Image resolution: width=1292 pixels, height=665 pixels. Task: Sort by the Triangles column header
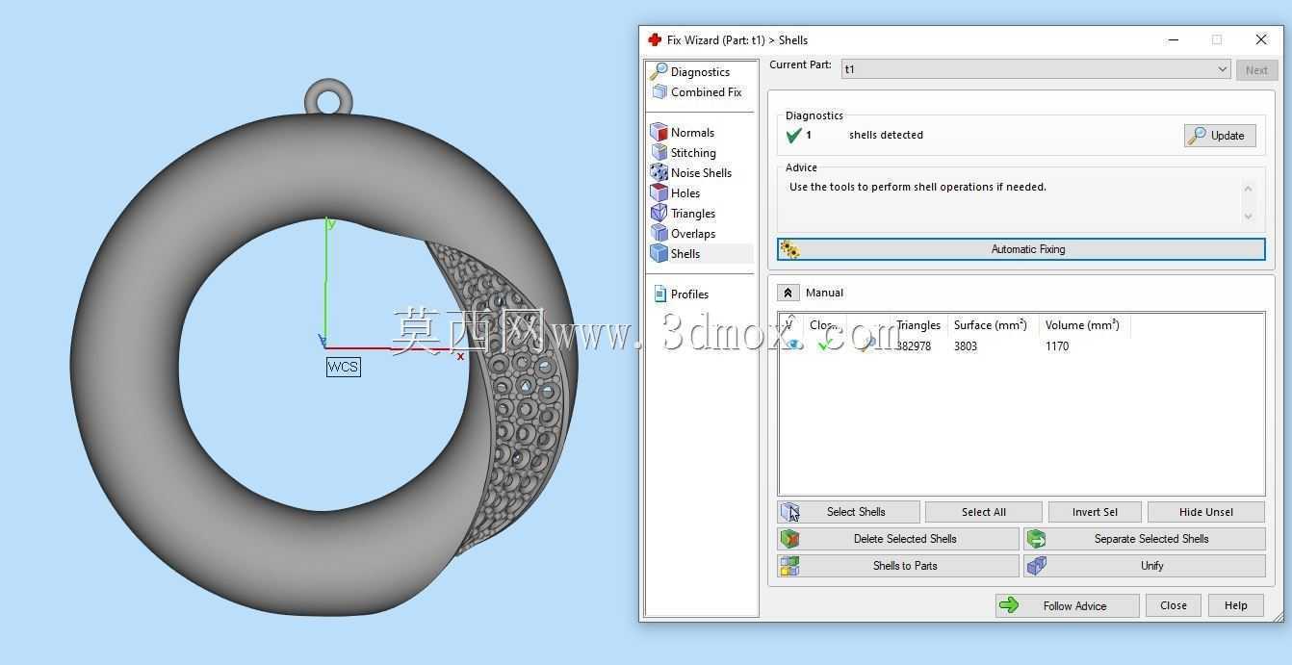pos(918,325)
